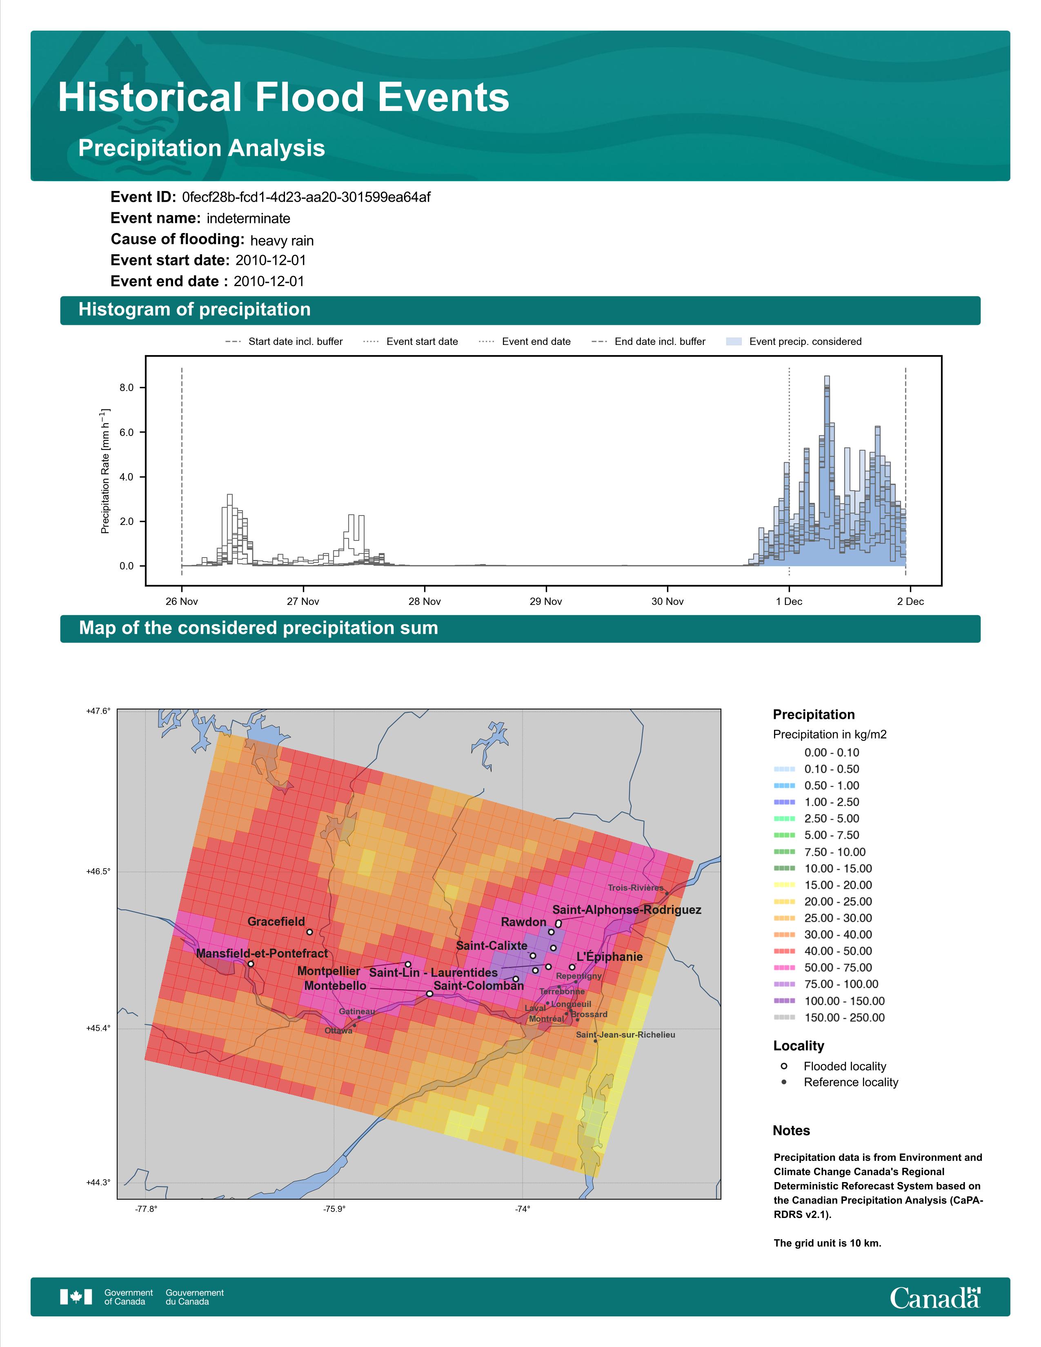Click the Event precip. considered legend patch
This screenshot has height=1347, width=1041.
coord(734,342)
